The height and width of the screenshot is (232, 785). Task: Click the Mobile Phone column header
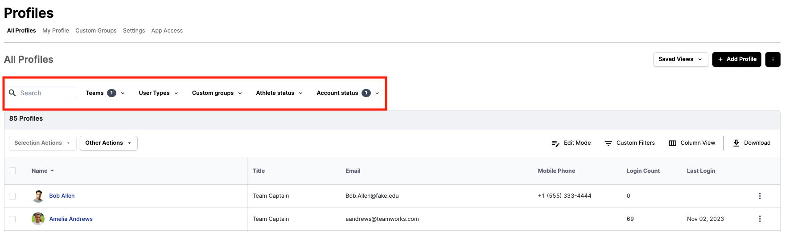point(556,171)
